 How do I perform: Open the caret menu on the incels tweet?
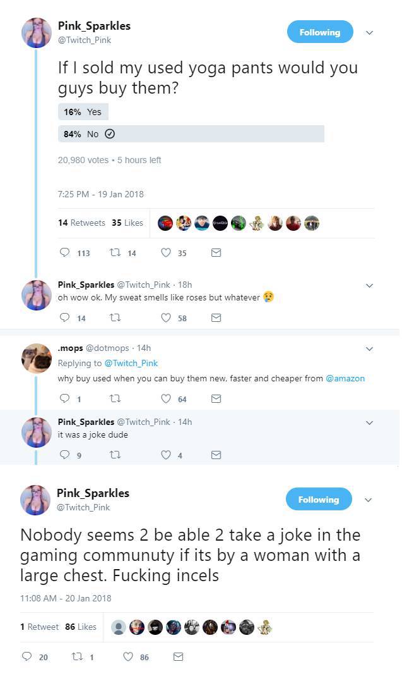[x=369, y=500]
